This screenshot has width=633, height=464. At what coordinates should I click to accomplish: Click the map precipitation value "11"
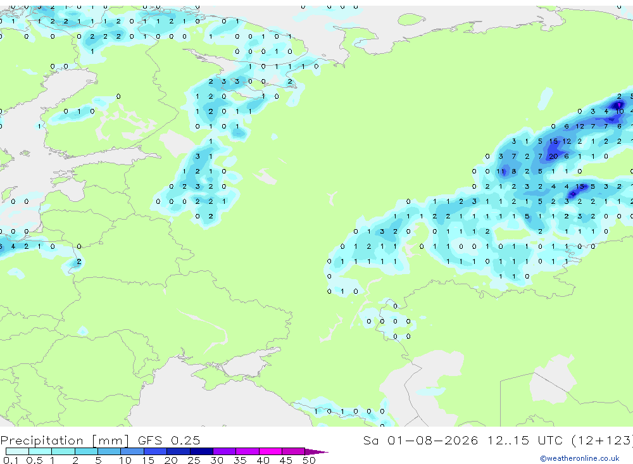coord(501,171)
